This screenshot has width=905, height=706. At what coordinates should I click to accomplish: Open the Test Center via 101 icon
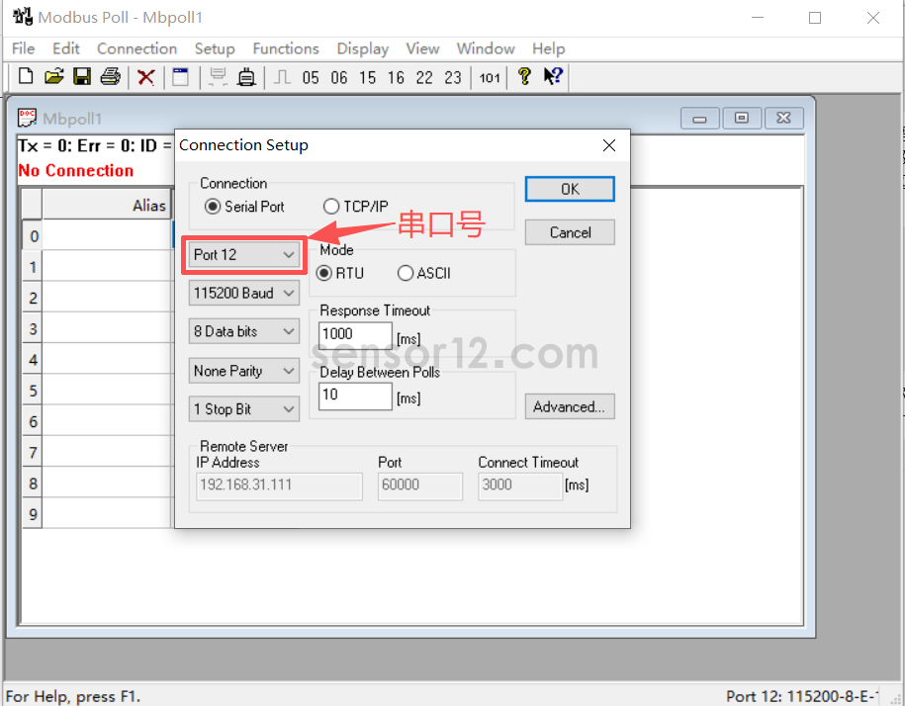tap(489, 76)
